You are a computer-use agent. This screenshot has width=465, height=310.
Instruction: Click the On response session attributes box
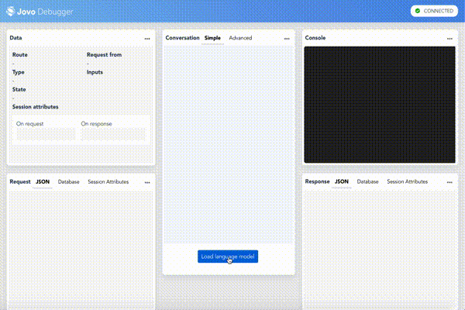(x=114, y=134)
